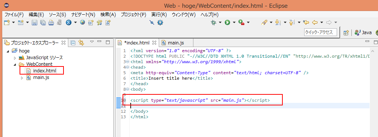Open the 実行(R) menu
This screenshot has height=137, width=378.
pos(159,15)
